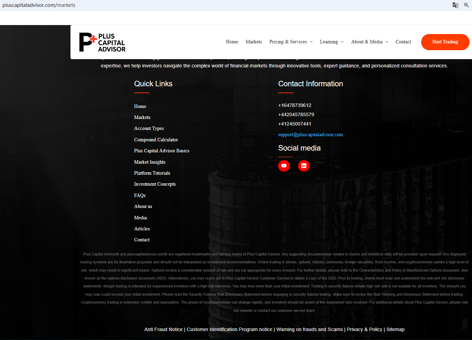Open the YouTube social media icon
472x340 pixels.
pos(284,166)
